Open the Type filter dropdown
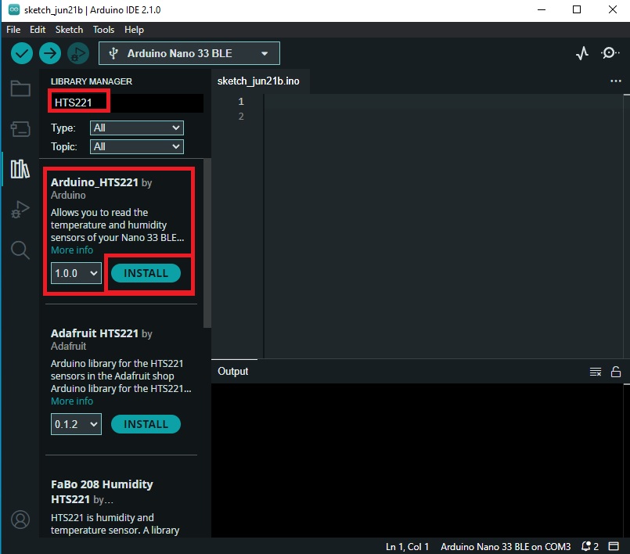Screen dimensions: 630x554 coord(137,128)
